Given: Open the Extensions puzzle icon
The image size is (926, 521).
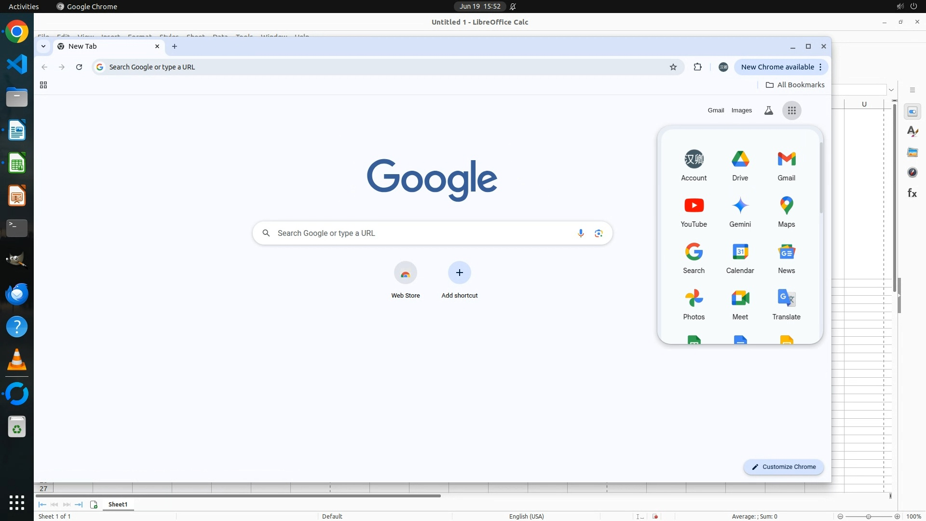Looking at the screenshot, I should point(697,67).
